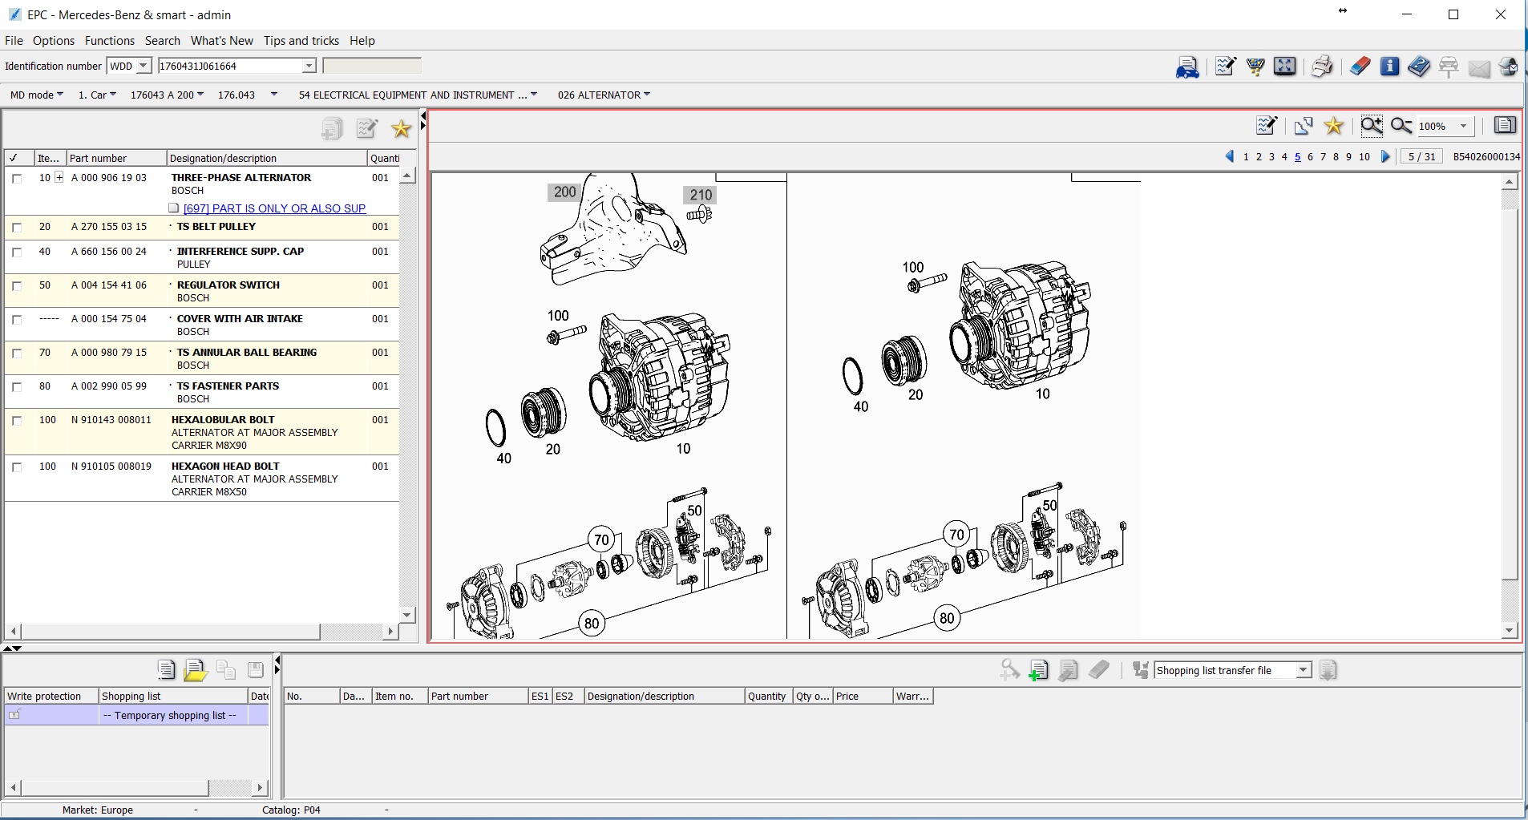Image resolution: width=1528 pixels, height=820 pixels.
Task: Open the Functions menu
Action: tap(109, 41)
